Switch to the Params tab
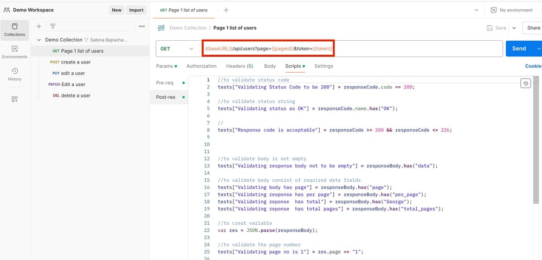The image size is (542, 260). pos(166,66)
